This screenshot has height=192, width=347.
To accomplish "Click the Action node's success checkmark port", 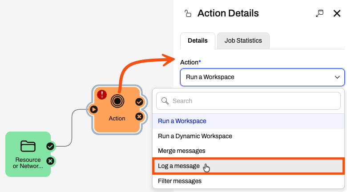I will pyautogui.click(x=139, y=102).
